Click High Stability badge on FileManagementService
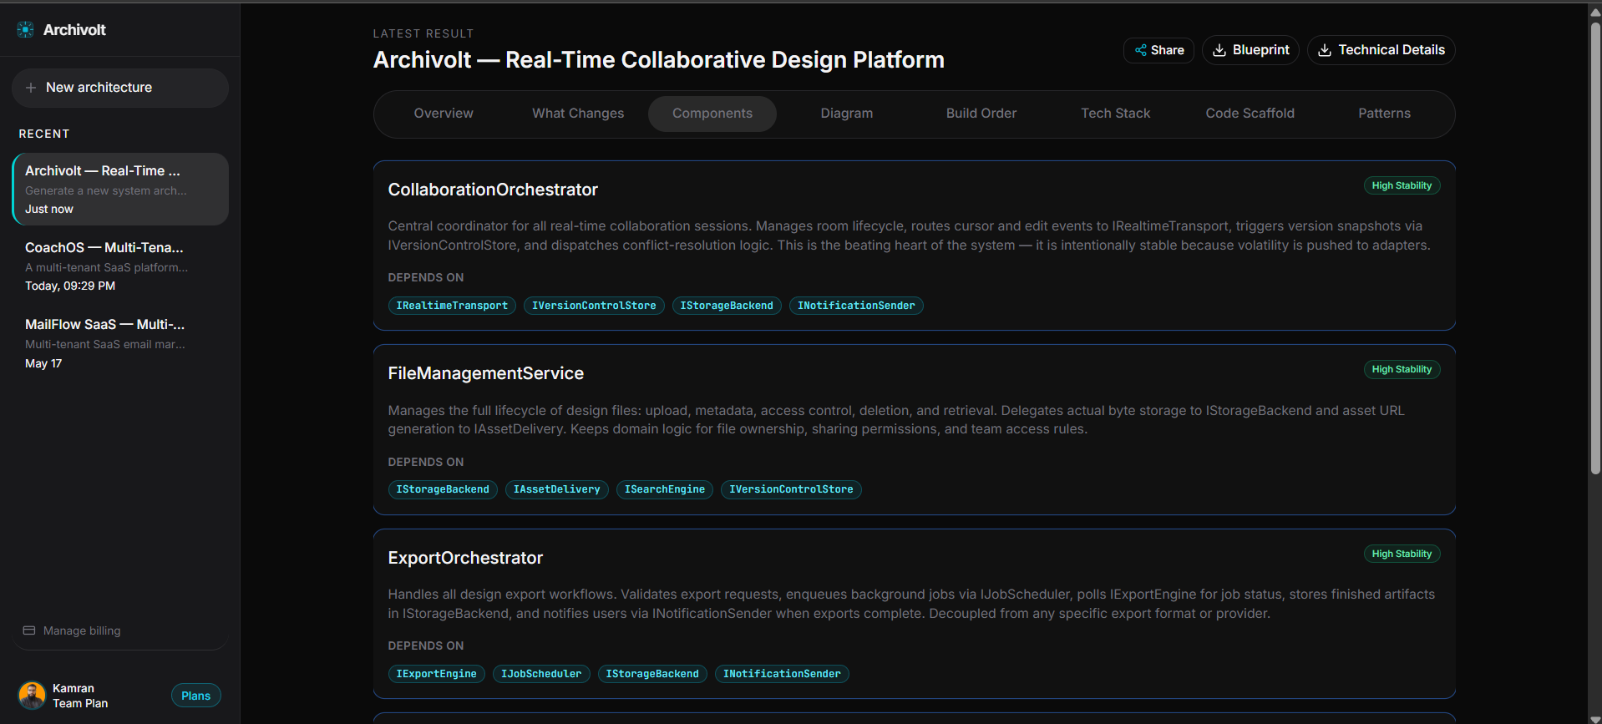 pyautogui.click(x=1402, y=369)
